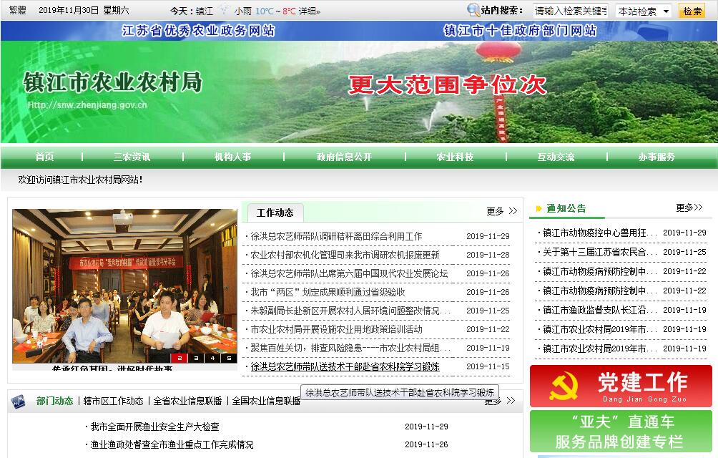
Task: Open the weather 详细 details link
Action: point(309,11)
